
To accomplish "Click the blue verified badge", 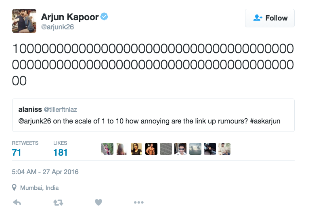I will click(105, 17).
